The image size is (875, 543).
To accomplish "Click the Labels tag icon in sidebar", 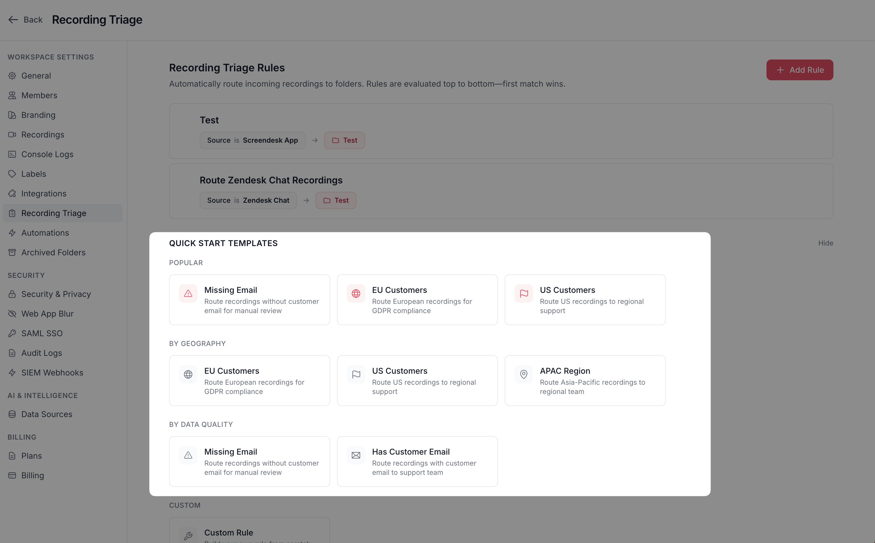I will coord(12,174).
